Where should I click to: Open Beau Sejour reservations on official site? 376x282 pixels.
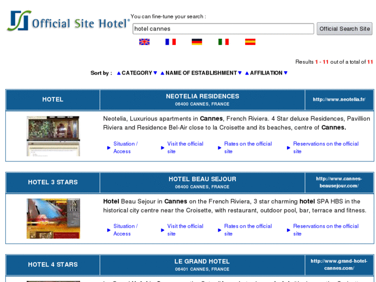click(326, 230)
